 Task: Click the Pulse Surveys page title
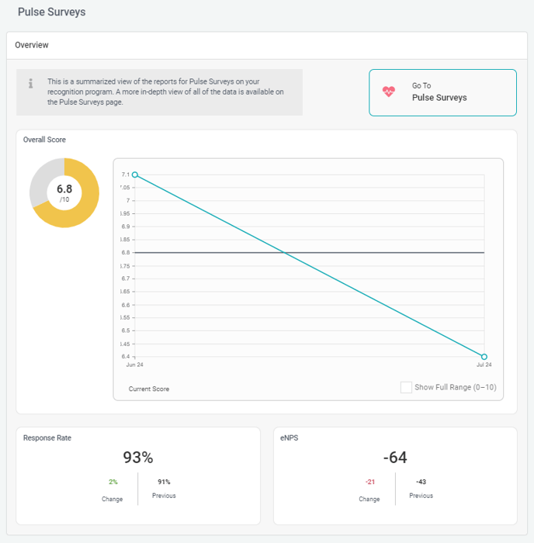pos(52,12)
